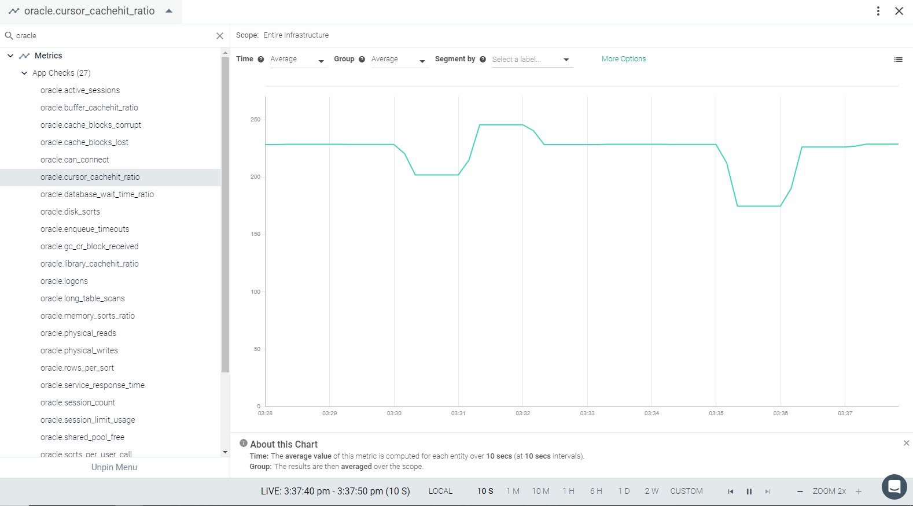Select the 6 H time range
Image resolution: width=913 pixels, height=506 pixels.
[596, 491]
